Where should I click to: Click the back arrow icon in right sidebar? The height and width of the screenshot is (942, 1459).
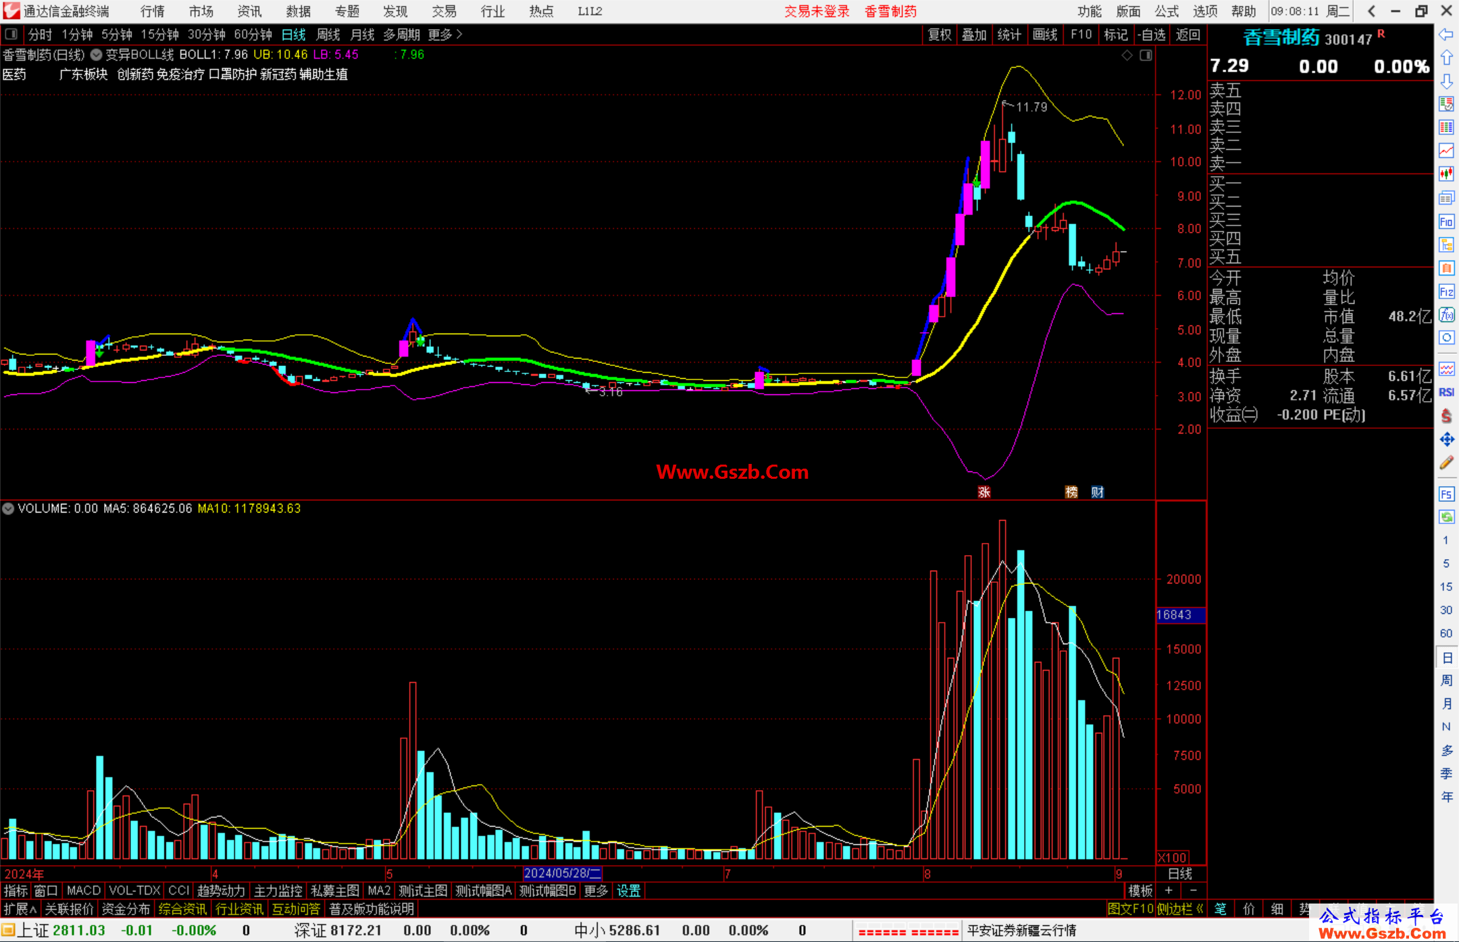[x=1446, y=34]
